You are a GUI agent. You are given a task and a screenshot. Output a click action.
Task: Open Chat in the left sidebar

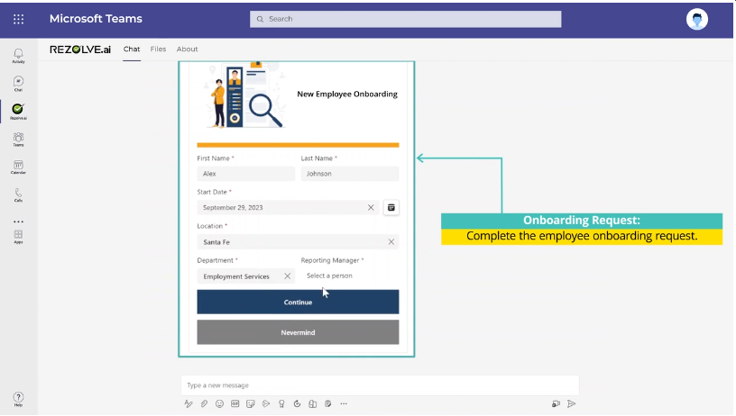click(x=18, y=84)
